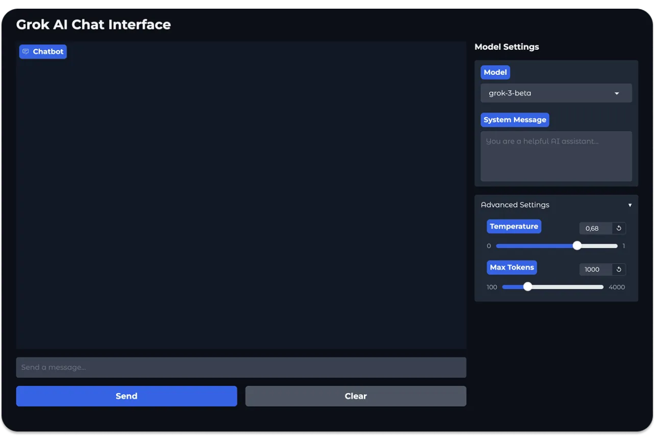The height and width of the screenshot is (439, 654).
Task: Click the Max Tokens slider handle
Action: [528, 287]
